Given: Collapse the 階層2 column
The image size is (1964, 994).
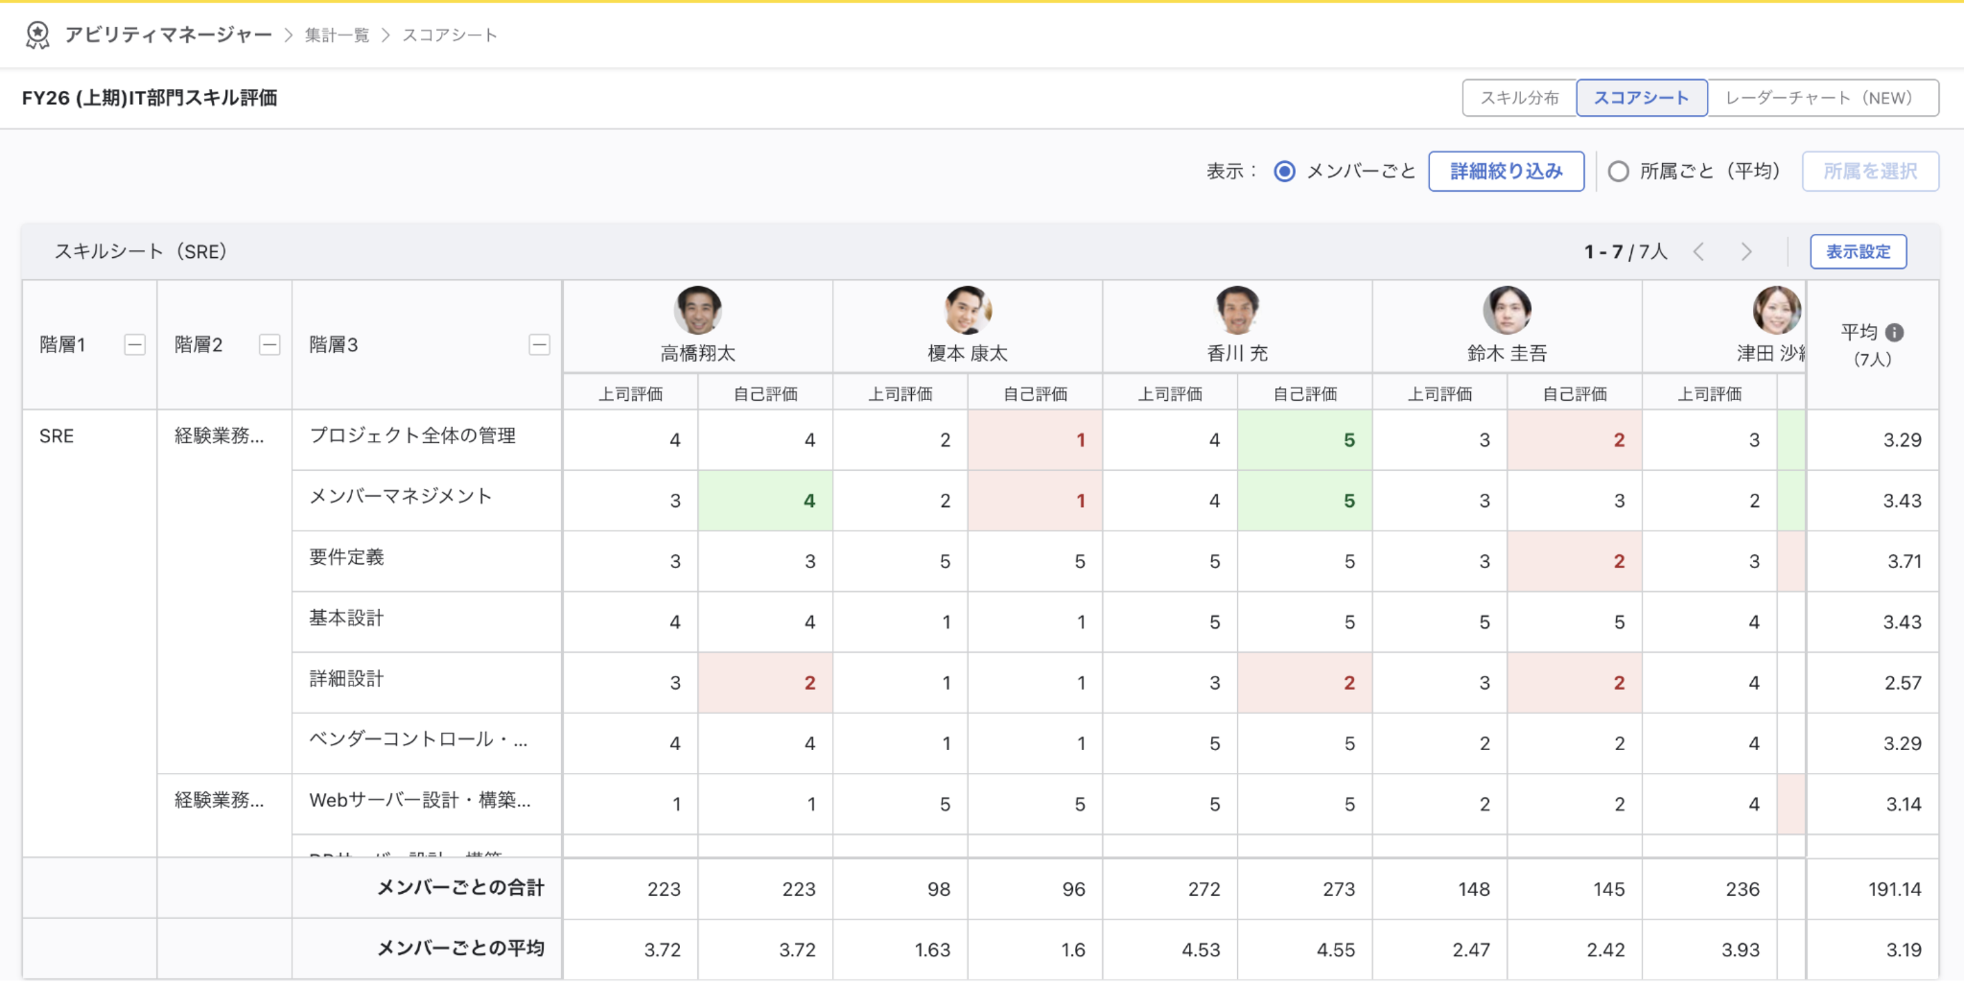Looking at the screenshot, I should click(269, 345).
